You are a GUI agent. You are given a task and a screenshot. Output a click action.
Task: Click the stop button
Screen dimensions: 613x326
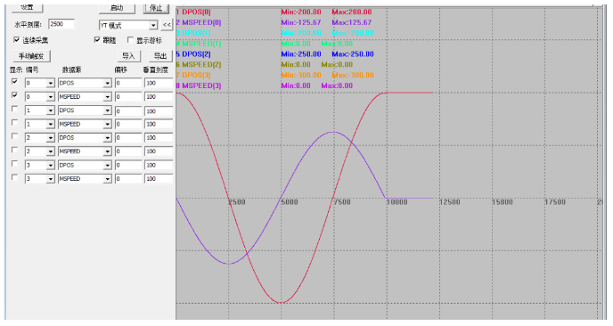pos(157,8)
